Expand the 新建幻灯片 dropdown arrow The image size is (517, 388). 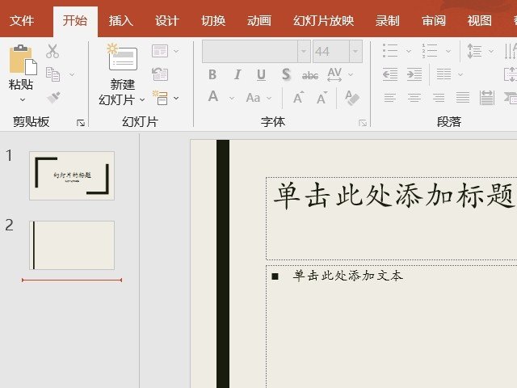(x=142, y=99)
